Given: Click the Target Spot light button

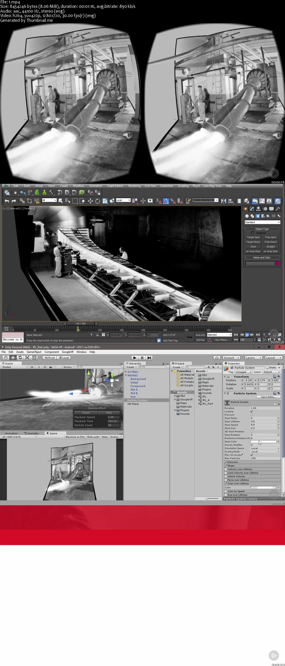Looking at the screenshot, I should (253, 237).
